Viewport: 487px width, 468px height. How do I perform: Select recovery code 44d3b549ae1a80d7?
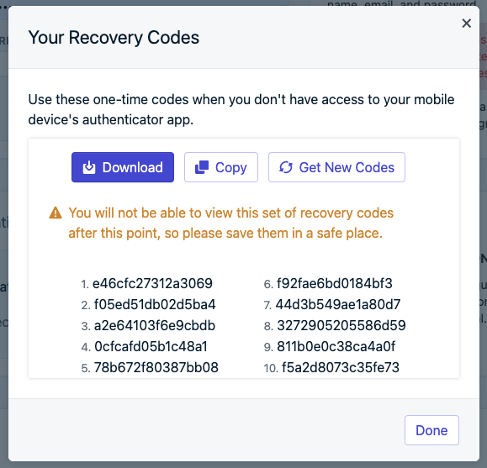338,304
